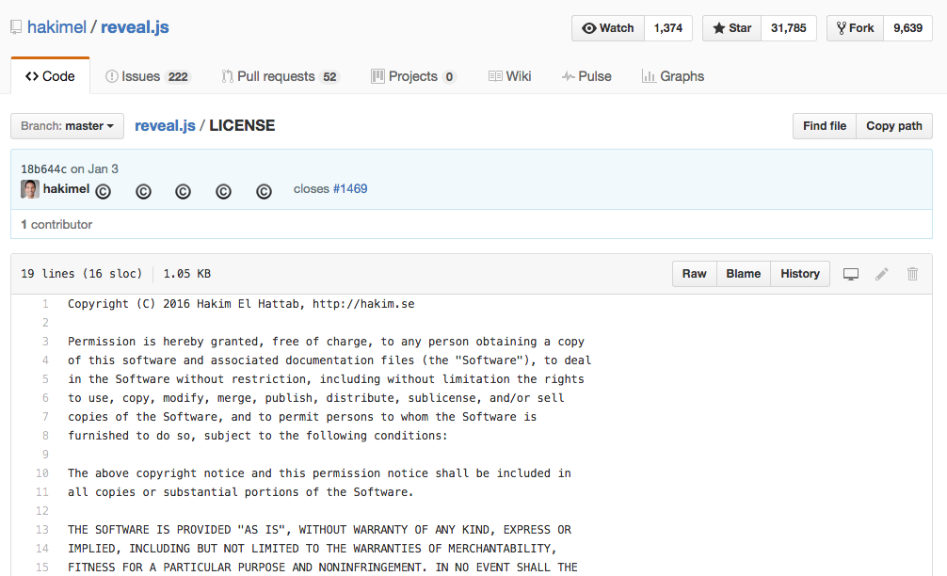Open the Branch: master dropdown
Viewport: 947px width, 576px height.
pyautogui.click(x=67, y=126)
